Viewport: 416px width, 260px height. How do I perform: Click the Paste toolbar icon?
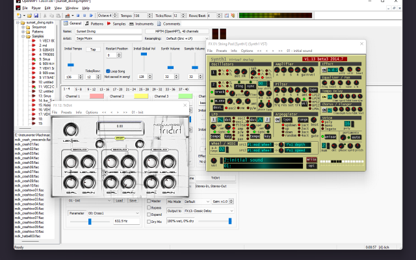[x=58, y=16]
